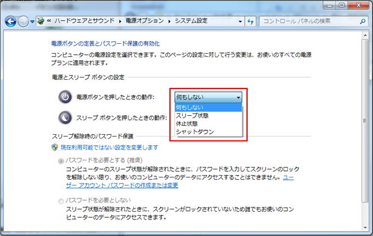Click the UAC shield icon
This screenshot has width=373, height=236.
[x=54, y=148]
